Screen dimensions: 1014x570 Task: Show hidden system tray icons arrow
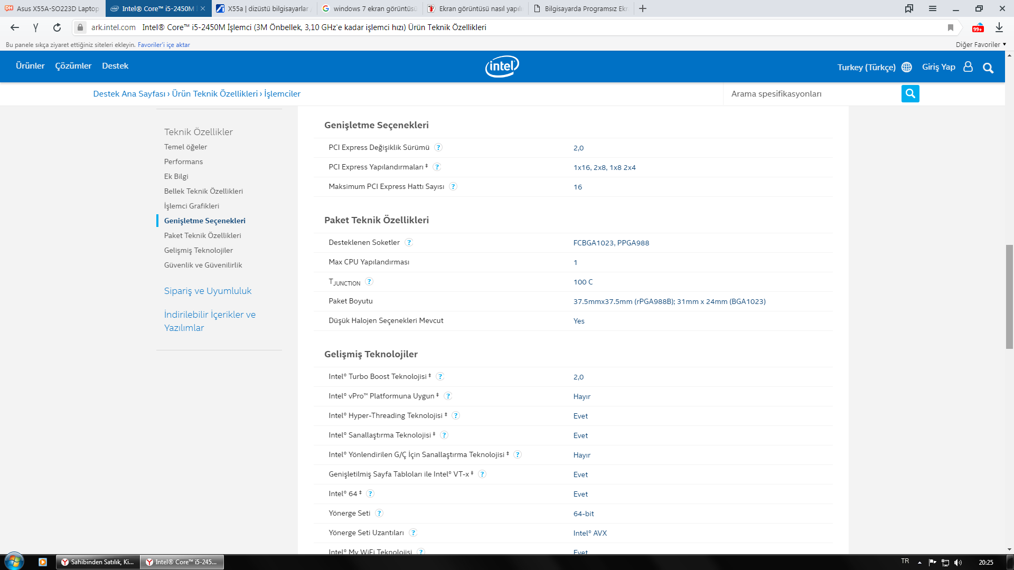coord(919,563)
